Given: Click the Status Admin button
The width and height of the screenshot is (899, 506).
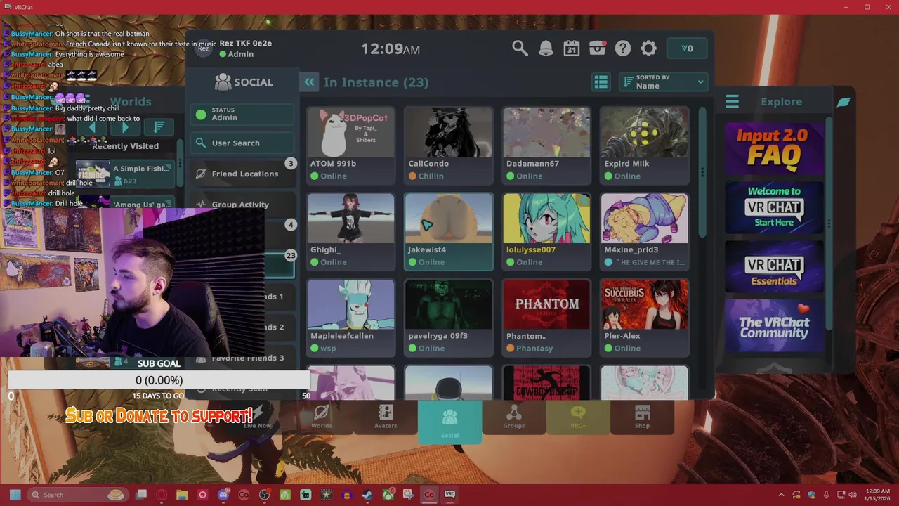Looking at the screenshot, I should (x=242, y=114).
